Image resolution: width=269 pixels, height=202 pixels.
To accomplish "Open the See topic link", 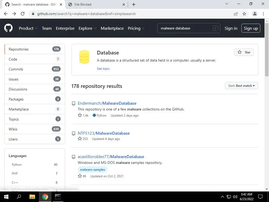I will pos(103,69).
